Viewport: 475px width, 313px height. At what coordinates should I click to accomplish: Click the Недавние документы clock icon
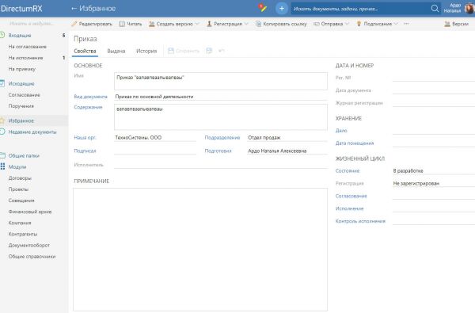[x=2, y=132]
